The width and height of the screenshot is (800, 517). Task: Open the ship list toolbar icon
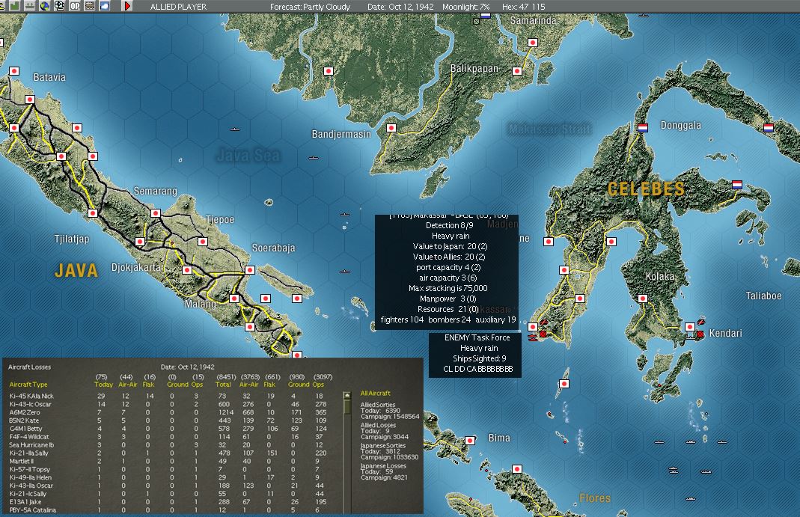click(x=30, y=6)
